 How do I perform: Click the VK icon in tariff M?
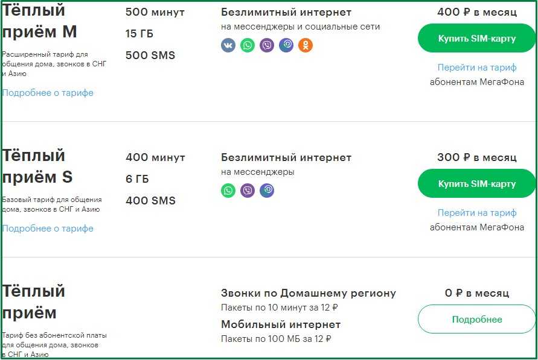tap(228, 45)
